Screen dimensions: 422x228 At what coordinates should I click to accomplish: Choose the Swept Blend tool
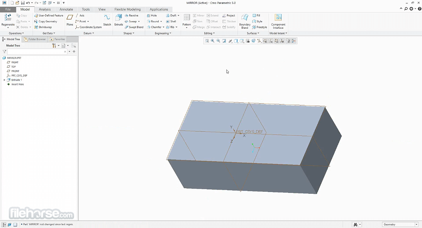[x=134, y=27]
